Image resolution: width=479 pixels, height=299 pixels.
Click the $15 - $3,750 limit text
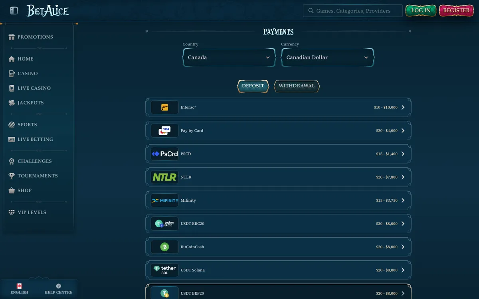(x=387, y=201)
